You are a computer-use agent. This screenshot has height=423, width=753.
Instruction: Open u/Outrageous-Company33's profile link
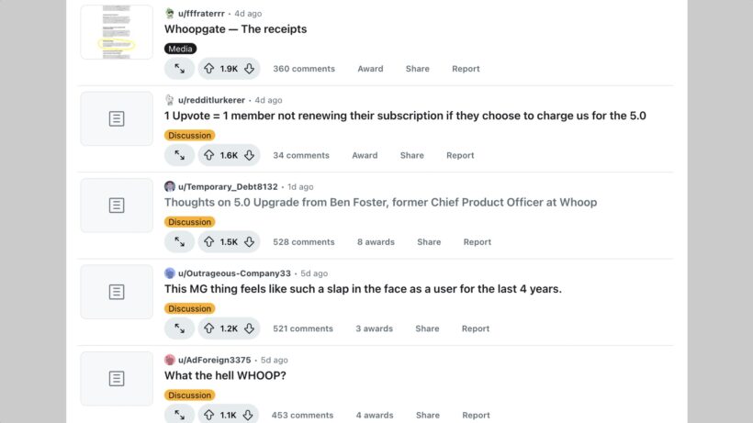click(234, 273)
